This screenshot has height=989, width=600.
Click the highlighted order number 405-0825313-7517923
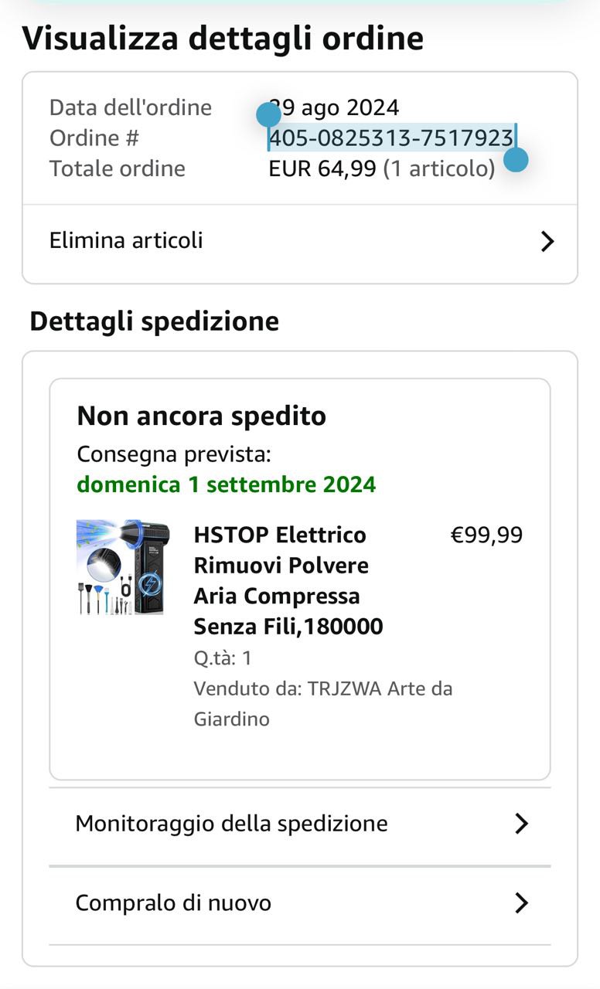[390, 138]
